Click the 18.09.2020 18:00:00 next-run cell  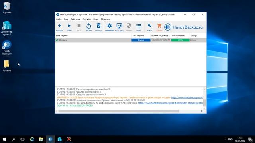(161, 40)
